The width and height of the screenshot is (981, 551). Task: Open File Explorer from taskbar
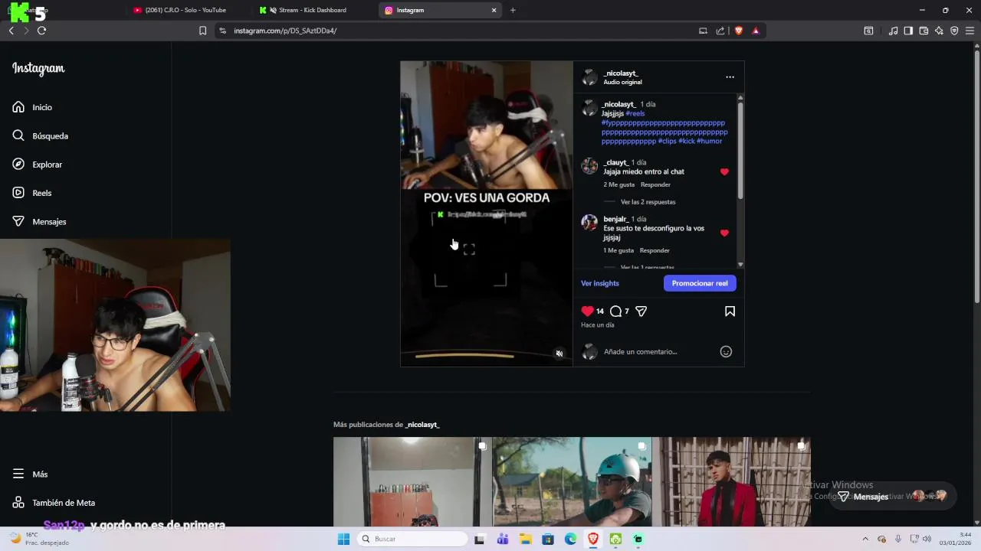526,539
